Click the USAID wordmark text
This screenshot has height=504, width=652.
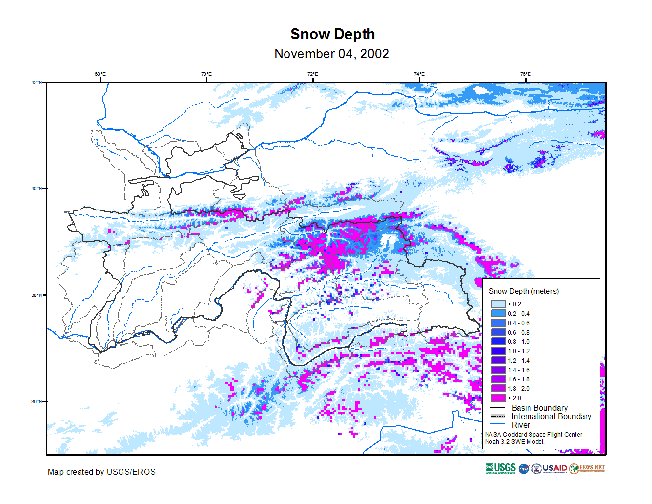tap(555, 468)
